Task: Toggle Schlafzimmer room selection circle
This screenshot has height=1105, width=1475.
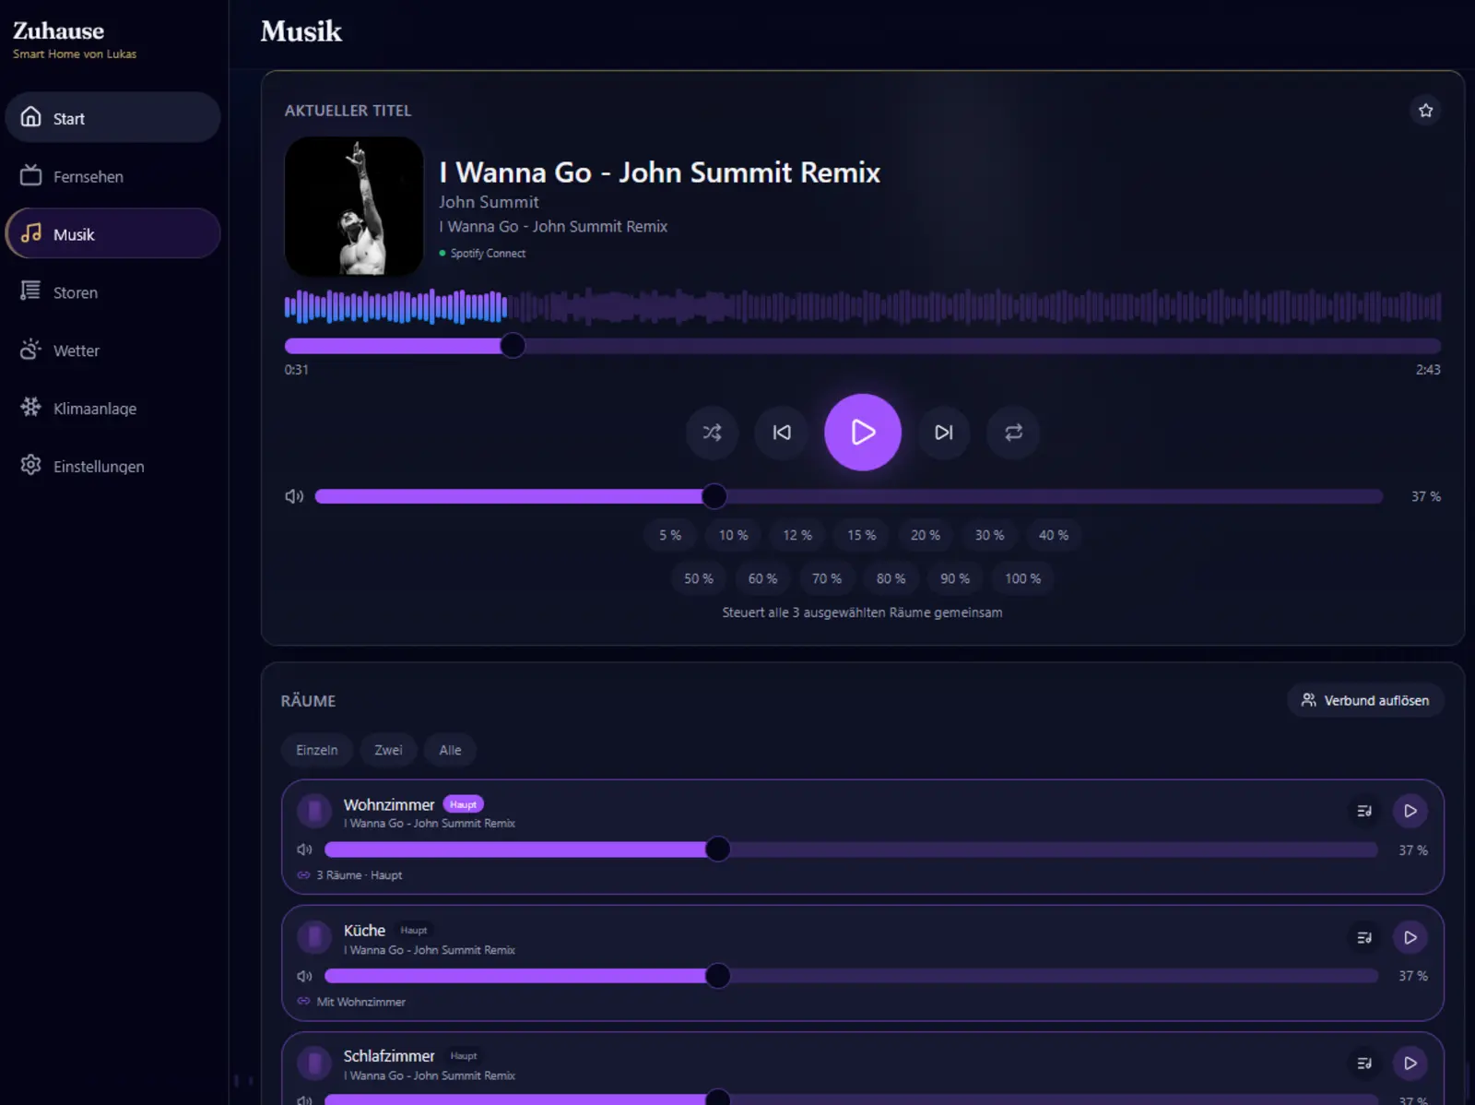Action: (x=314, y=1063)
